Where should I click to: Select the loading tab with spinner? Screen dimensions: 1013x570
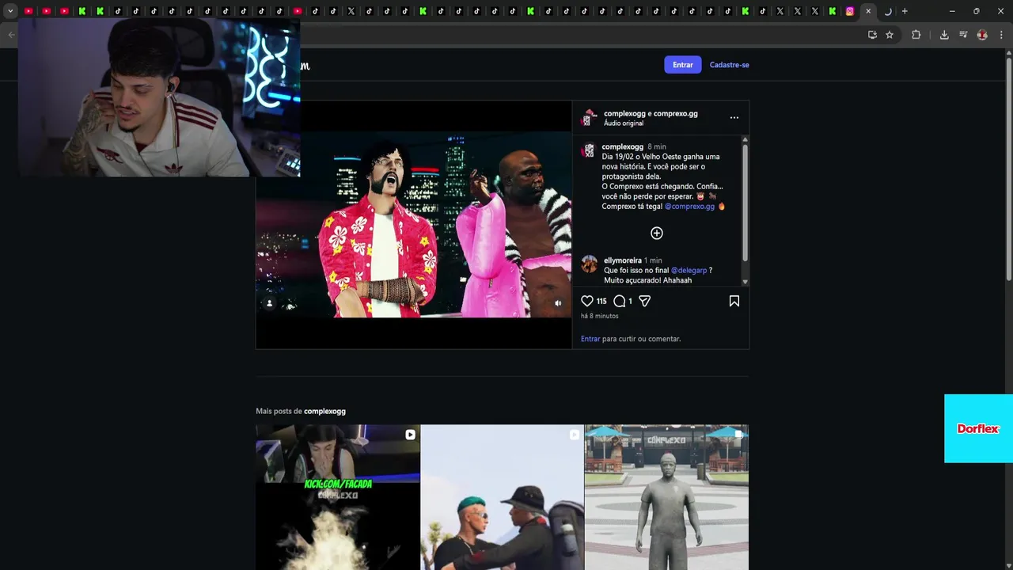click(887, 11)
